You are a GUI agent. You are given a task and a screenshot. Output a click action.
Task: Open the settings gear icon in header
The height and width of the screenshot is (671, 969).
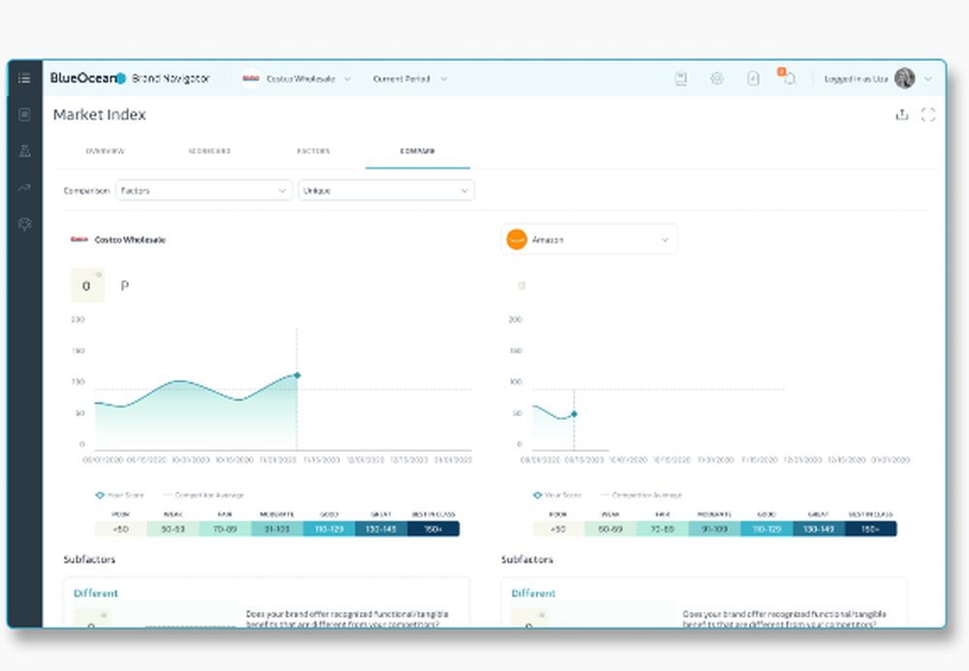click(717, 79)
